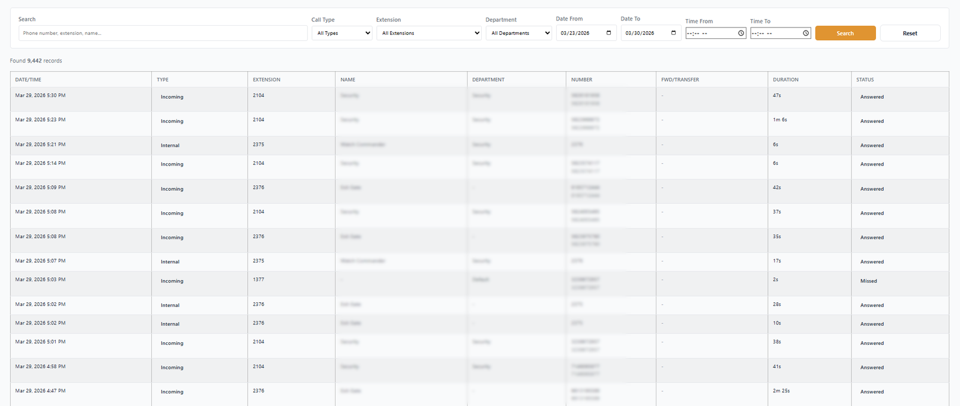Click 'Internal' type in the 5:21 PM row

click(x=170, y=145)
